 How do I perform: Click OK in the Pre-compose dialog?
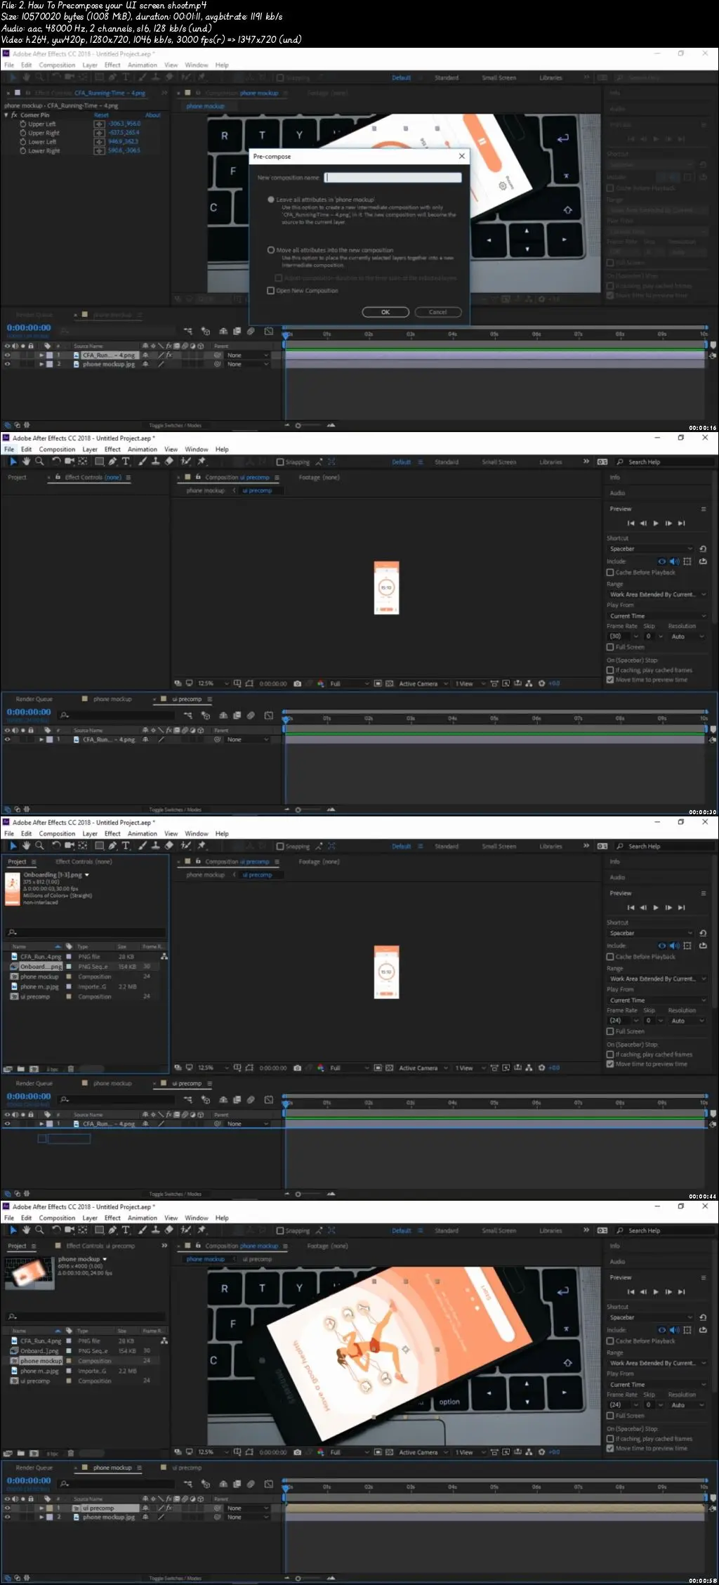[x=385, y=312]
